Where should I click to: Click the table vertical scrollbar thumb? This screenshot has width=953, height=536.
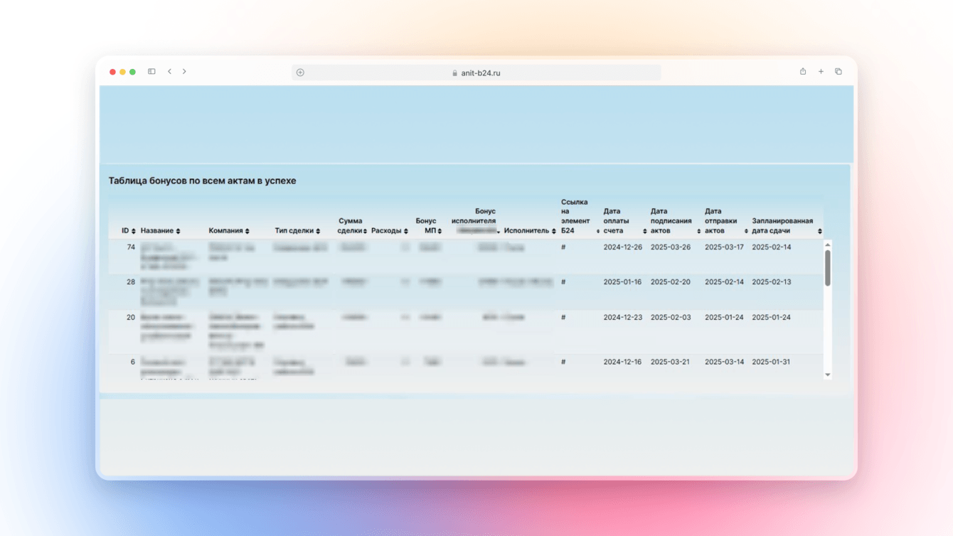[828, 268]
